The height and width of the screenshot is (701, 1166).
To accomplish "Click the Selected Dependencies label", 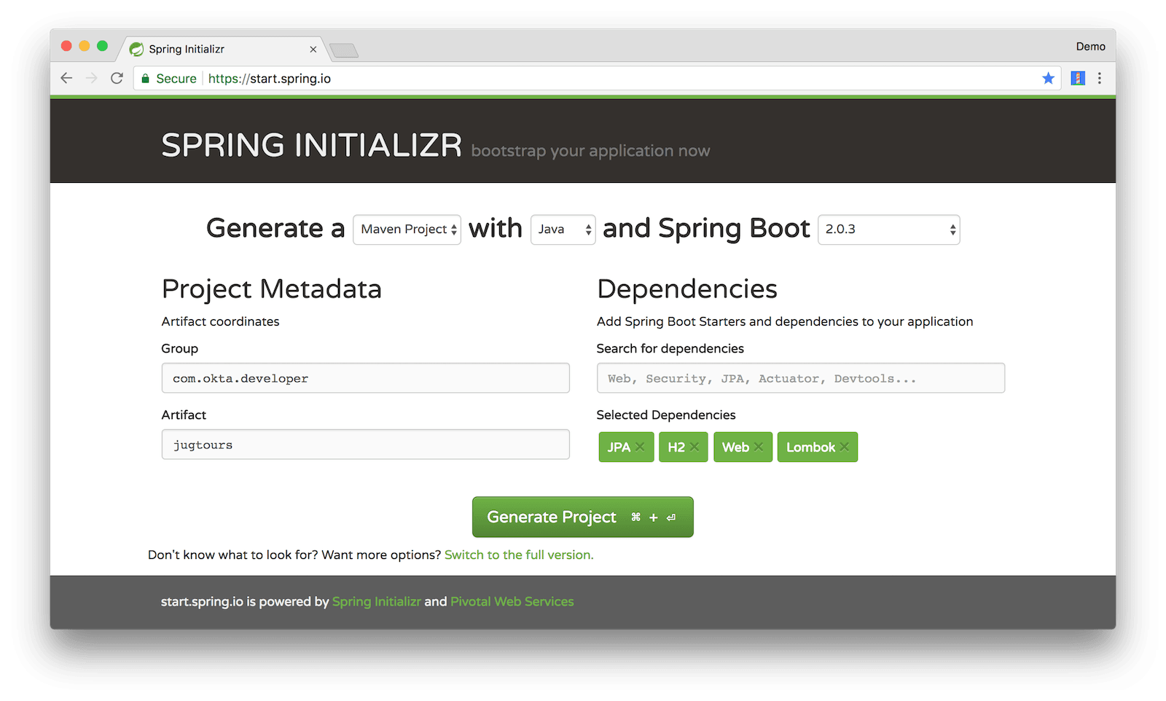I will (x=666, y=415).
